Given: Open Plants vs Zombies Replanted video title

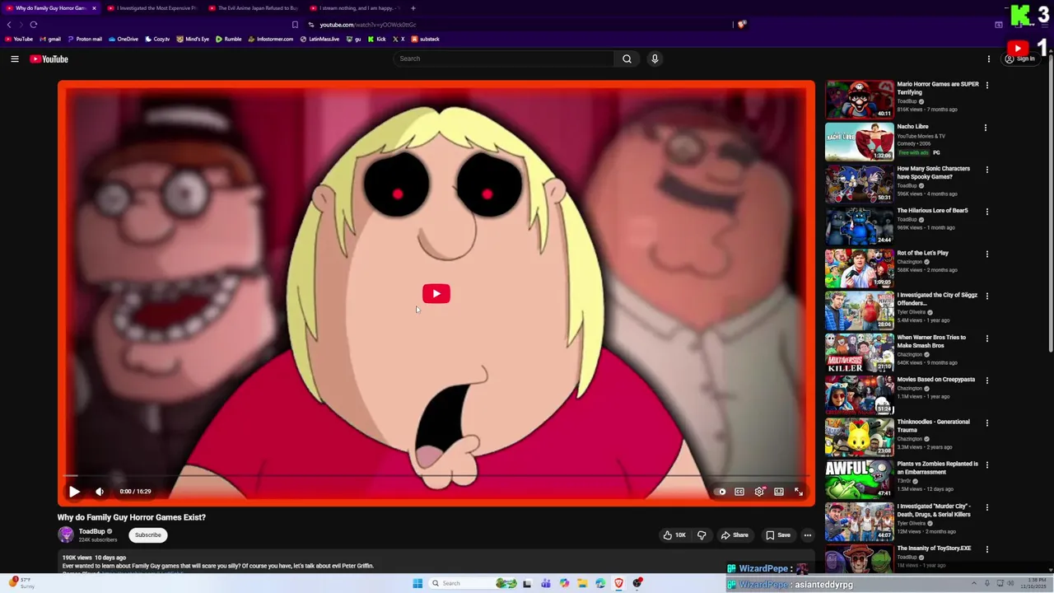Looking at the screenshot, I should pyautogui.click(x=937, y=468).
